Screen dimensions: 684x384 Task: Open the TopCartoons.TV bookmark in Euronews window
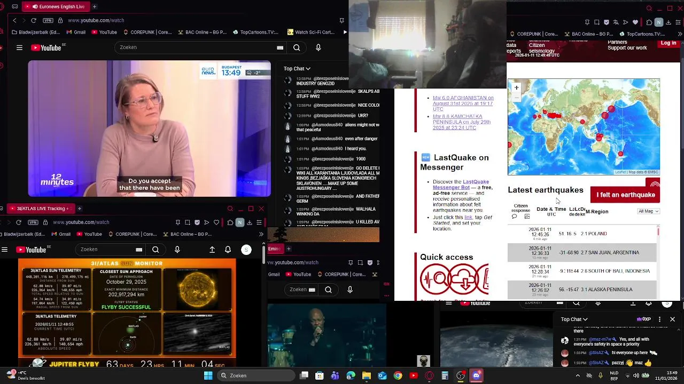(x=255, y=32)
